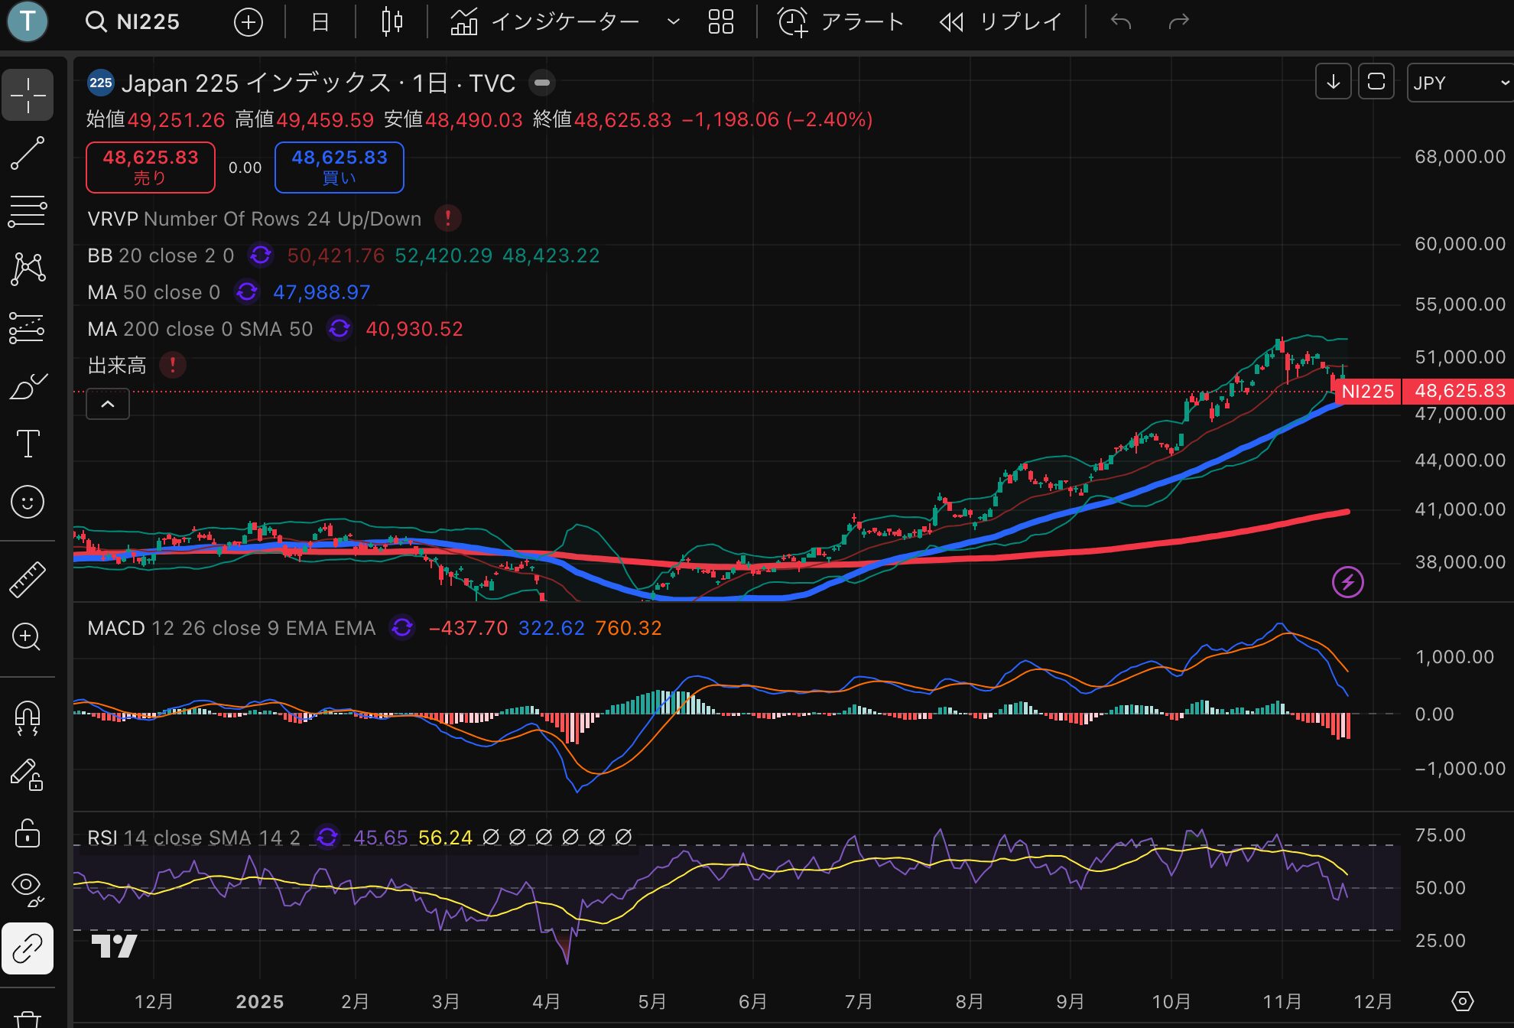Open the emoji icons tool
Screen dimensions: 1514x1028
click(x=28, y=503)
